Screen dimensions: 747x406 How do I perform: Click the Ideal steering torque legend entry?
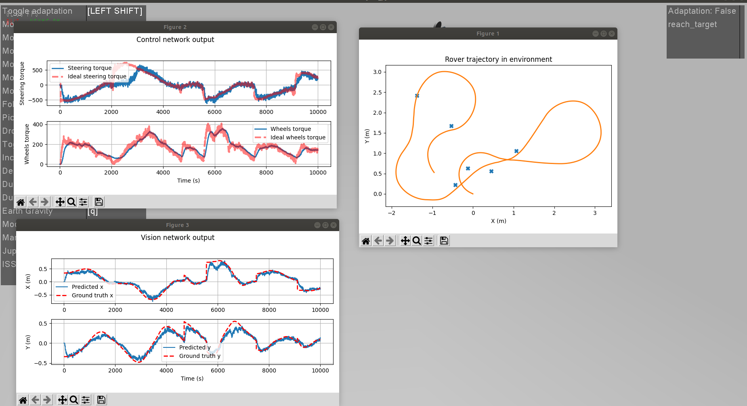(89, 76)
